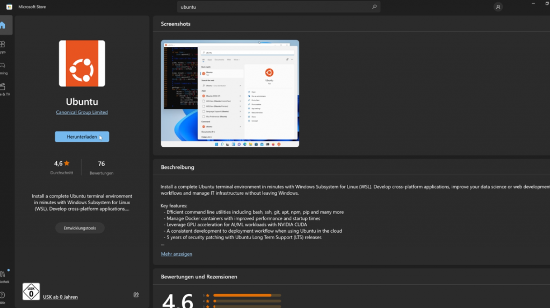Click the Beschreibung section heading
Image resolution: width=550 pixels, height=308 pixels.
[x=177, y=167]
